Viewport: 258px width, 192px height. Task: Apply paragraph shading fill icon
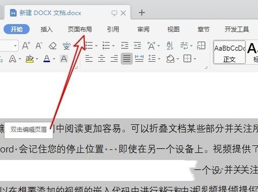pyautogui.click(x=170, y=59)
